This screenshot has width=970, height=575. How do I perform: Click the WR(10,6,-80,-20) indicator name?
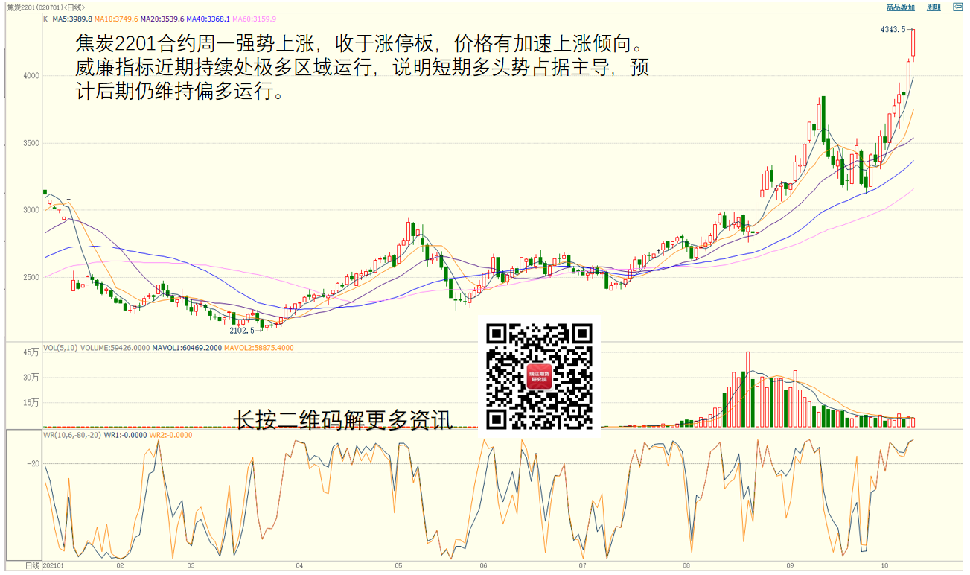[72, 435]
